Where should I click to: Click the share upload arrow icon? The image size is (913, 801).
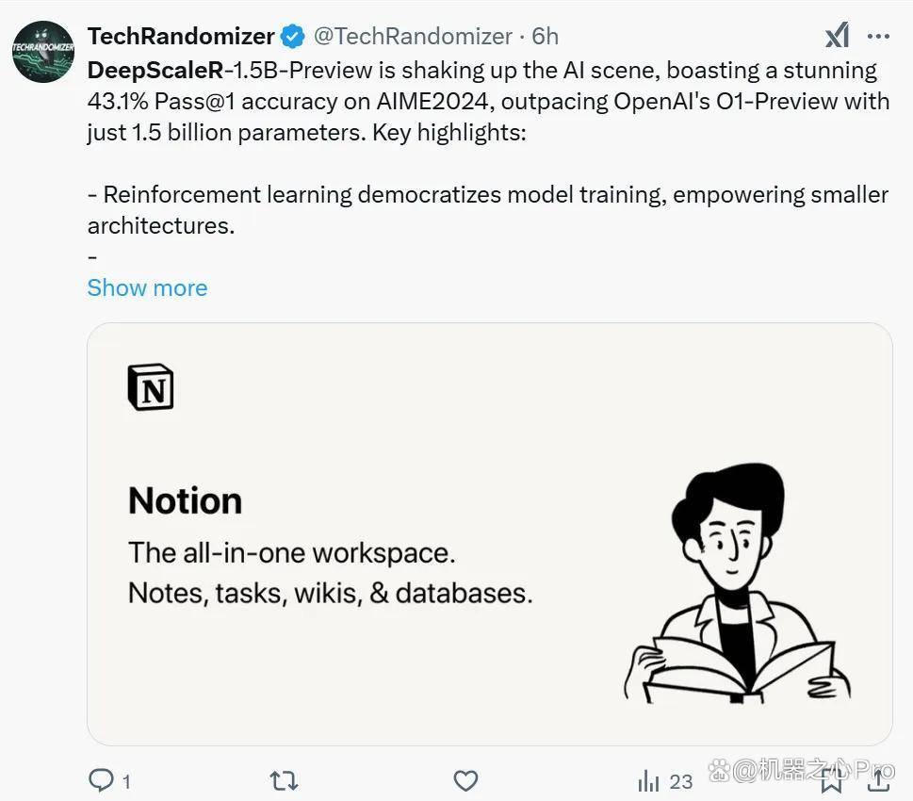coord(878,780)
